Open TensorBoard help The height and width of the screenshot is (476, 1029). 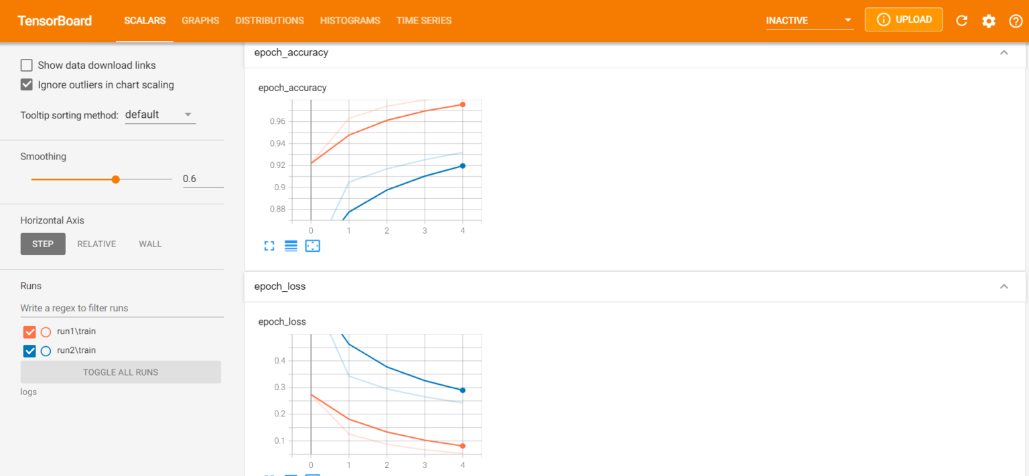tap(1016, 21)
